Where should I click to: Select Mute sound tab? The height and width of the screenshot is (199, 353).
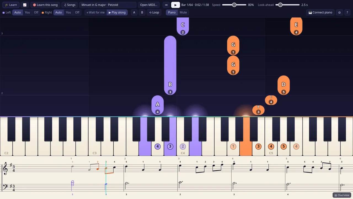point(183,12)
